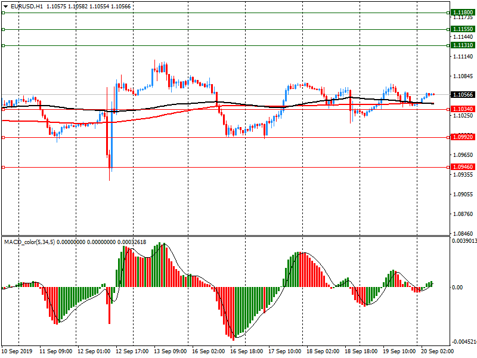Screen dimensions: 477x358
Task: Click the 1.10845 price scale value
Action: (463, 76)
